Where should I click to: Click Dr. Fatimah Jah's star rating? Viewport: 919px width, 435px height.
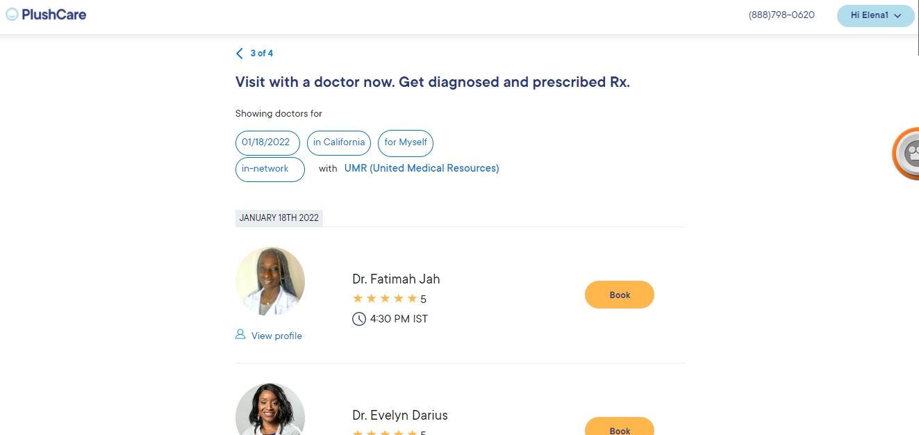385,299
